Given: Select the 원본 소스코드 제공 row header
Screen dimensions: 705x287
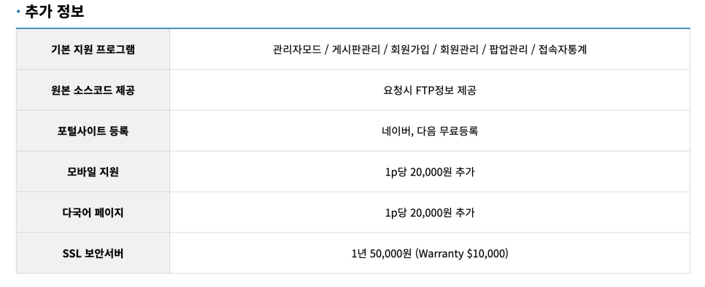Looking at the screenshot, I should pos(93,90).
